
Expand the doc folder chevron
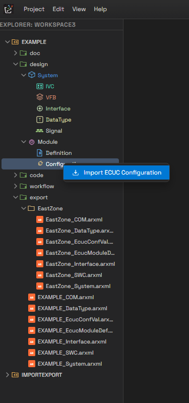[16, 53]
